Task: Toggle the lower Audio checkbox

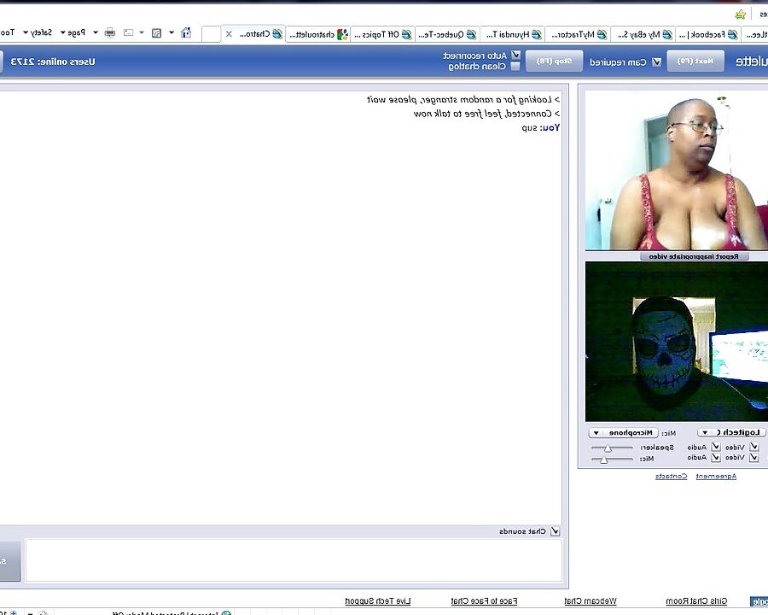Action: 716,458
